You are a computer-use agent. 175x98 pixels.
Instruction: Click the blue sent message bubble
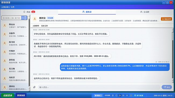point(115,67)
